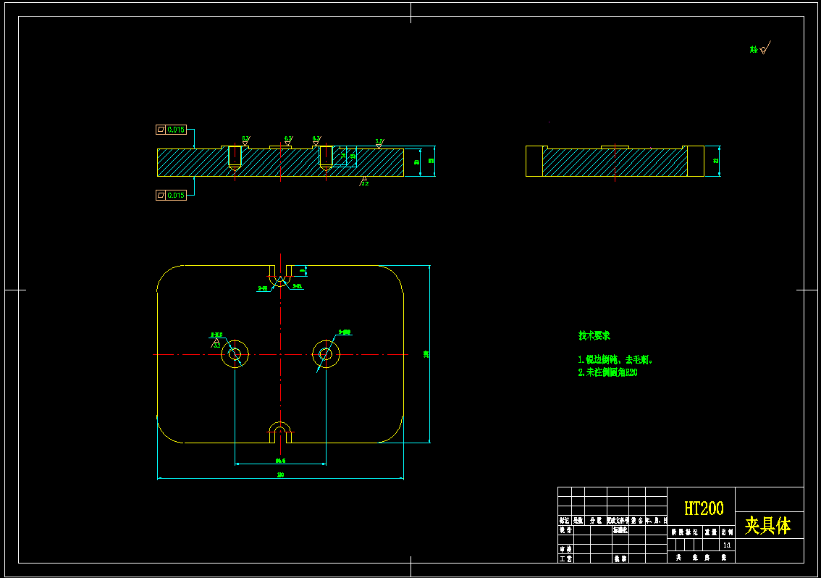The width and height of the screenshot is (821, 578).
Task: Select the "阶段标记" header in title block
Action: pos(685,532)
